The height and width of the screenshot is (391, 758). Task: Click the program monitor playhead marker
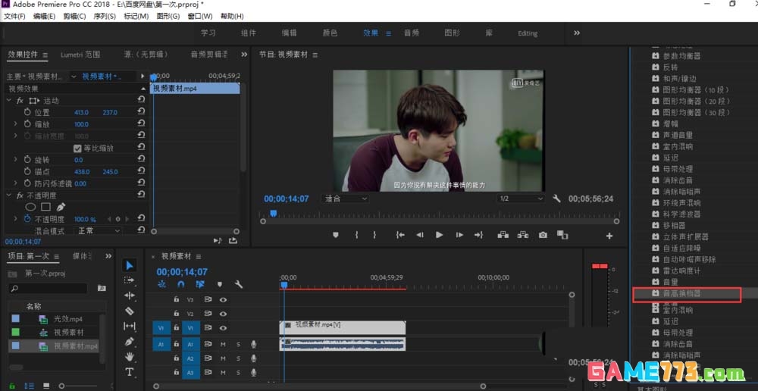click(x=273, y=213)
